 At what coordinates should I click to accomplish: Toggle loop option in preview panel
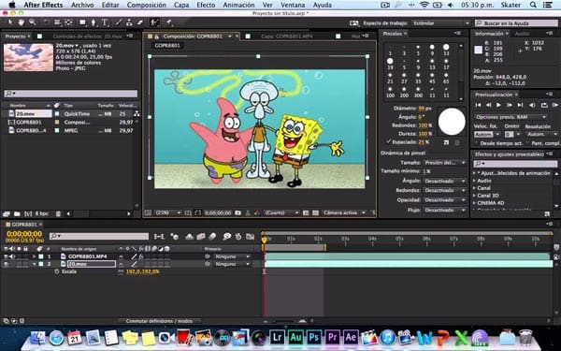544,105
